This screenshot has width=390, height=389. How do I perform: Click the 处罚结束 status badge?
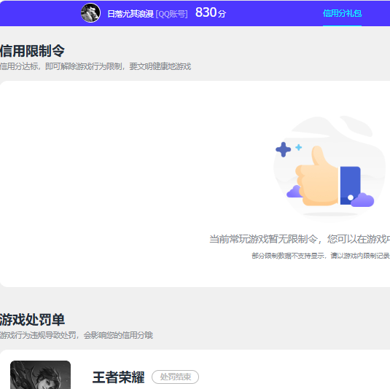pyautogui.click(x=176, y=377)
